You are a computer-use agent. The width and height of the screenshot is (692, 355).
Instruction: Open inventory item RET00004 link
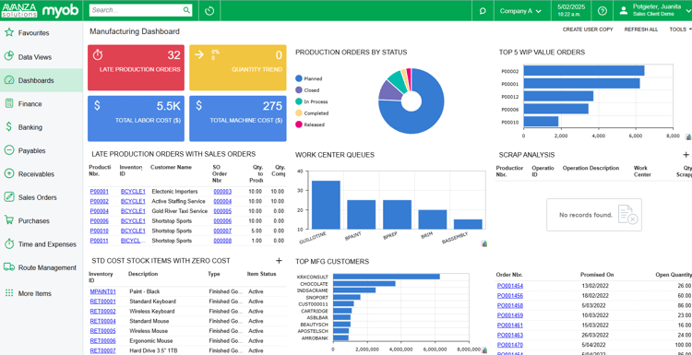click(102, 321)
